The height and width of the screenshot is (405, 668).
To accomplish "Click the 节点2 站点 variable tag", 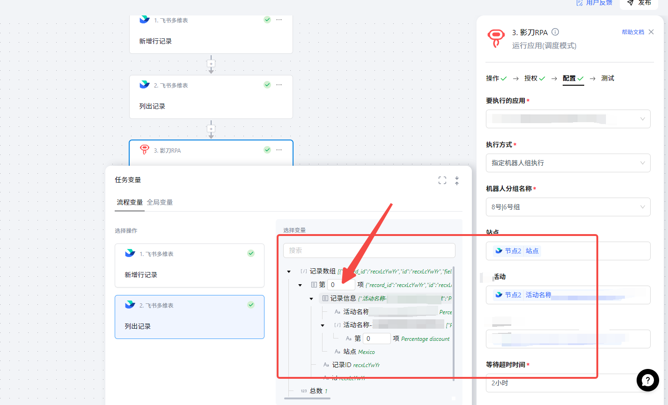I will [517, 251].
